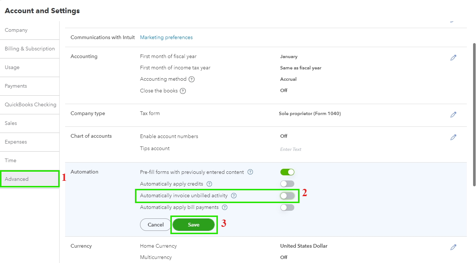Screen dimensions: 476x263
Task: Enable Automatically apply bill payments
Action: (x=287, y=207)
